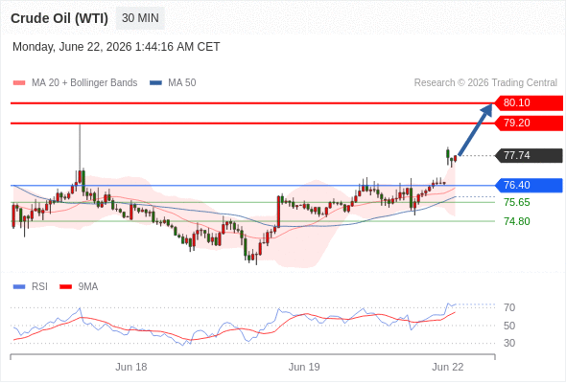Click the MA 20 + Bollinger Bands legend swatch
Screen dimensions: 566x383
[19, 83]
